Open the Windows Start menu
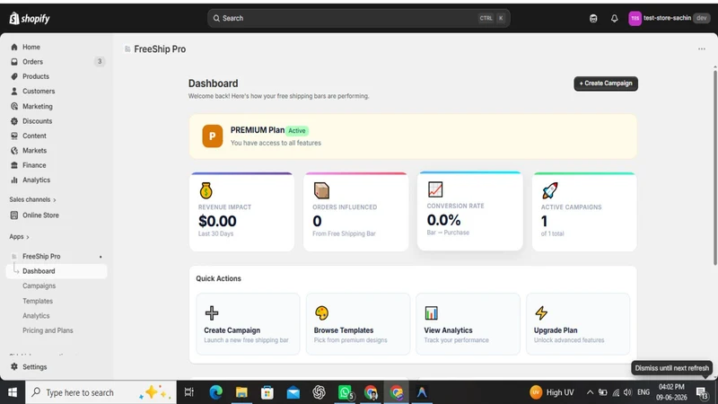The height and width of the screenshot is (404, 718). click(13, 392)
